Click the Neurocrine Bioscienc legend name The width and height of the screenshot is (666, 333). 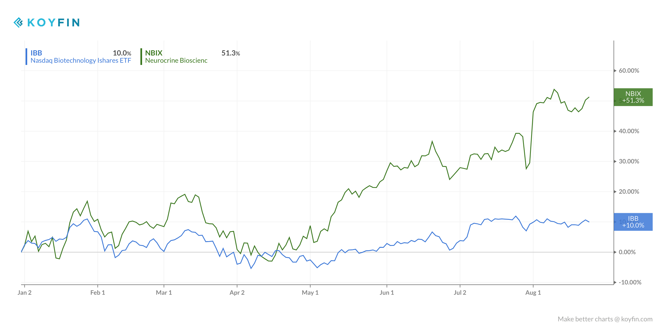pyautogui.click(x=176, y=60)
